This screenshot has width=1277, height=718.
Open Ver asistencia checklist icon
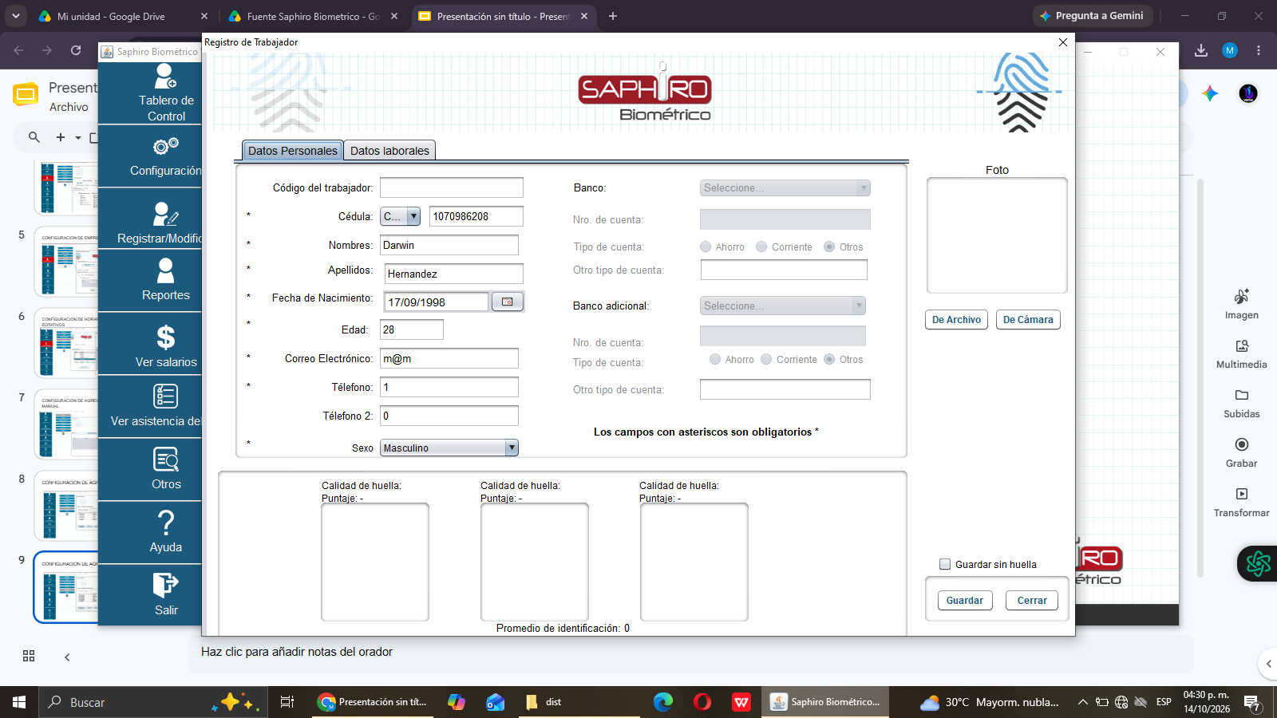(x=166, y=396)
